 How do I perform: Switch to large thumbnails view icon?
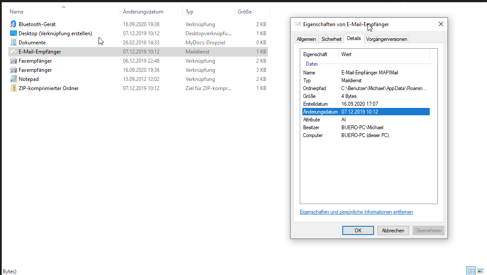(x=480, y=271)
